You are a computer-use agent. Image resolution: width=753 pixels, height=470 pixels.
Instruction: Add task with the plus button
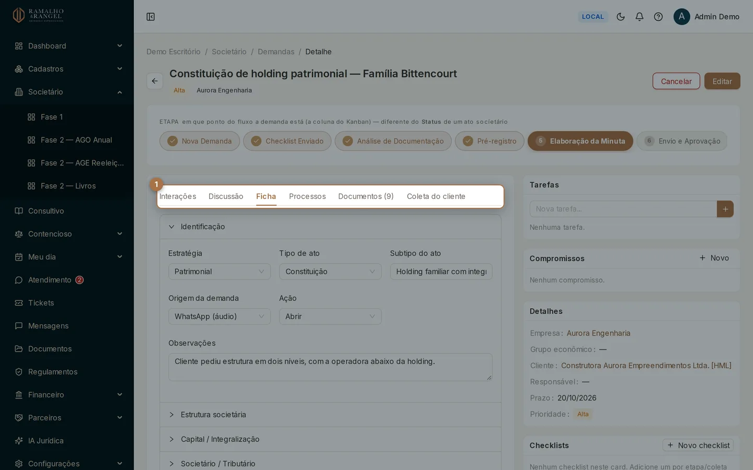725,209
